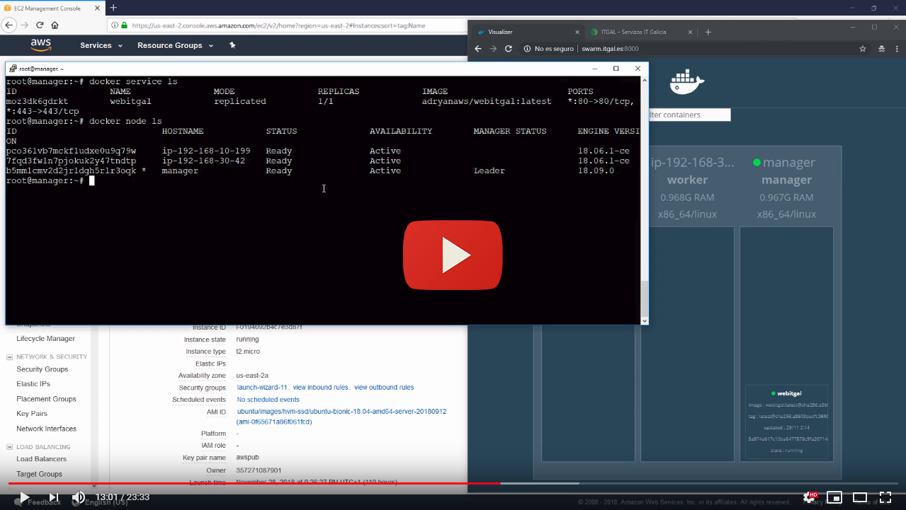The width and height of the screenshot is (906, 510).
Task: Open a new tab in the EC2 browser window
Action: coord(113,7)
